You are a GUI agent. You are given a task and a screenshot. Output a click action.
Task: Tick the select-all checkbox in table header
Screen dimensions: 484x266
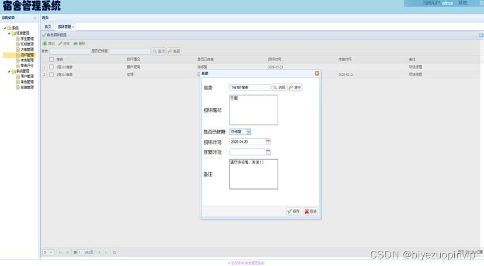pyautogui.click(x=51, y=60)
